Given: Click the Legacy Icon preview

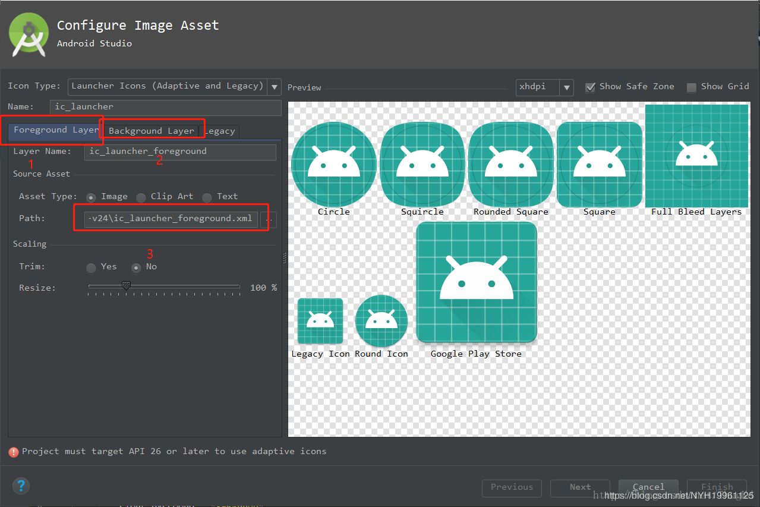Looking at the screenshot, I should coord(320,320).
